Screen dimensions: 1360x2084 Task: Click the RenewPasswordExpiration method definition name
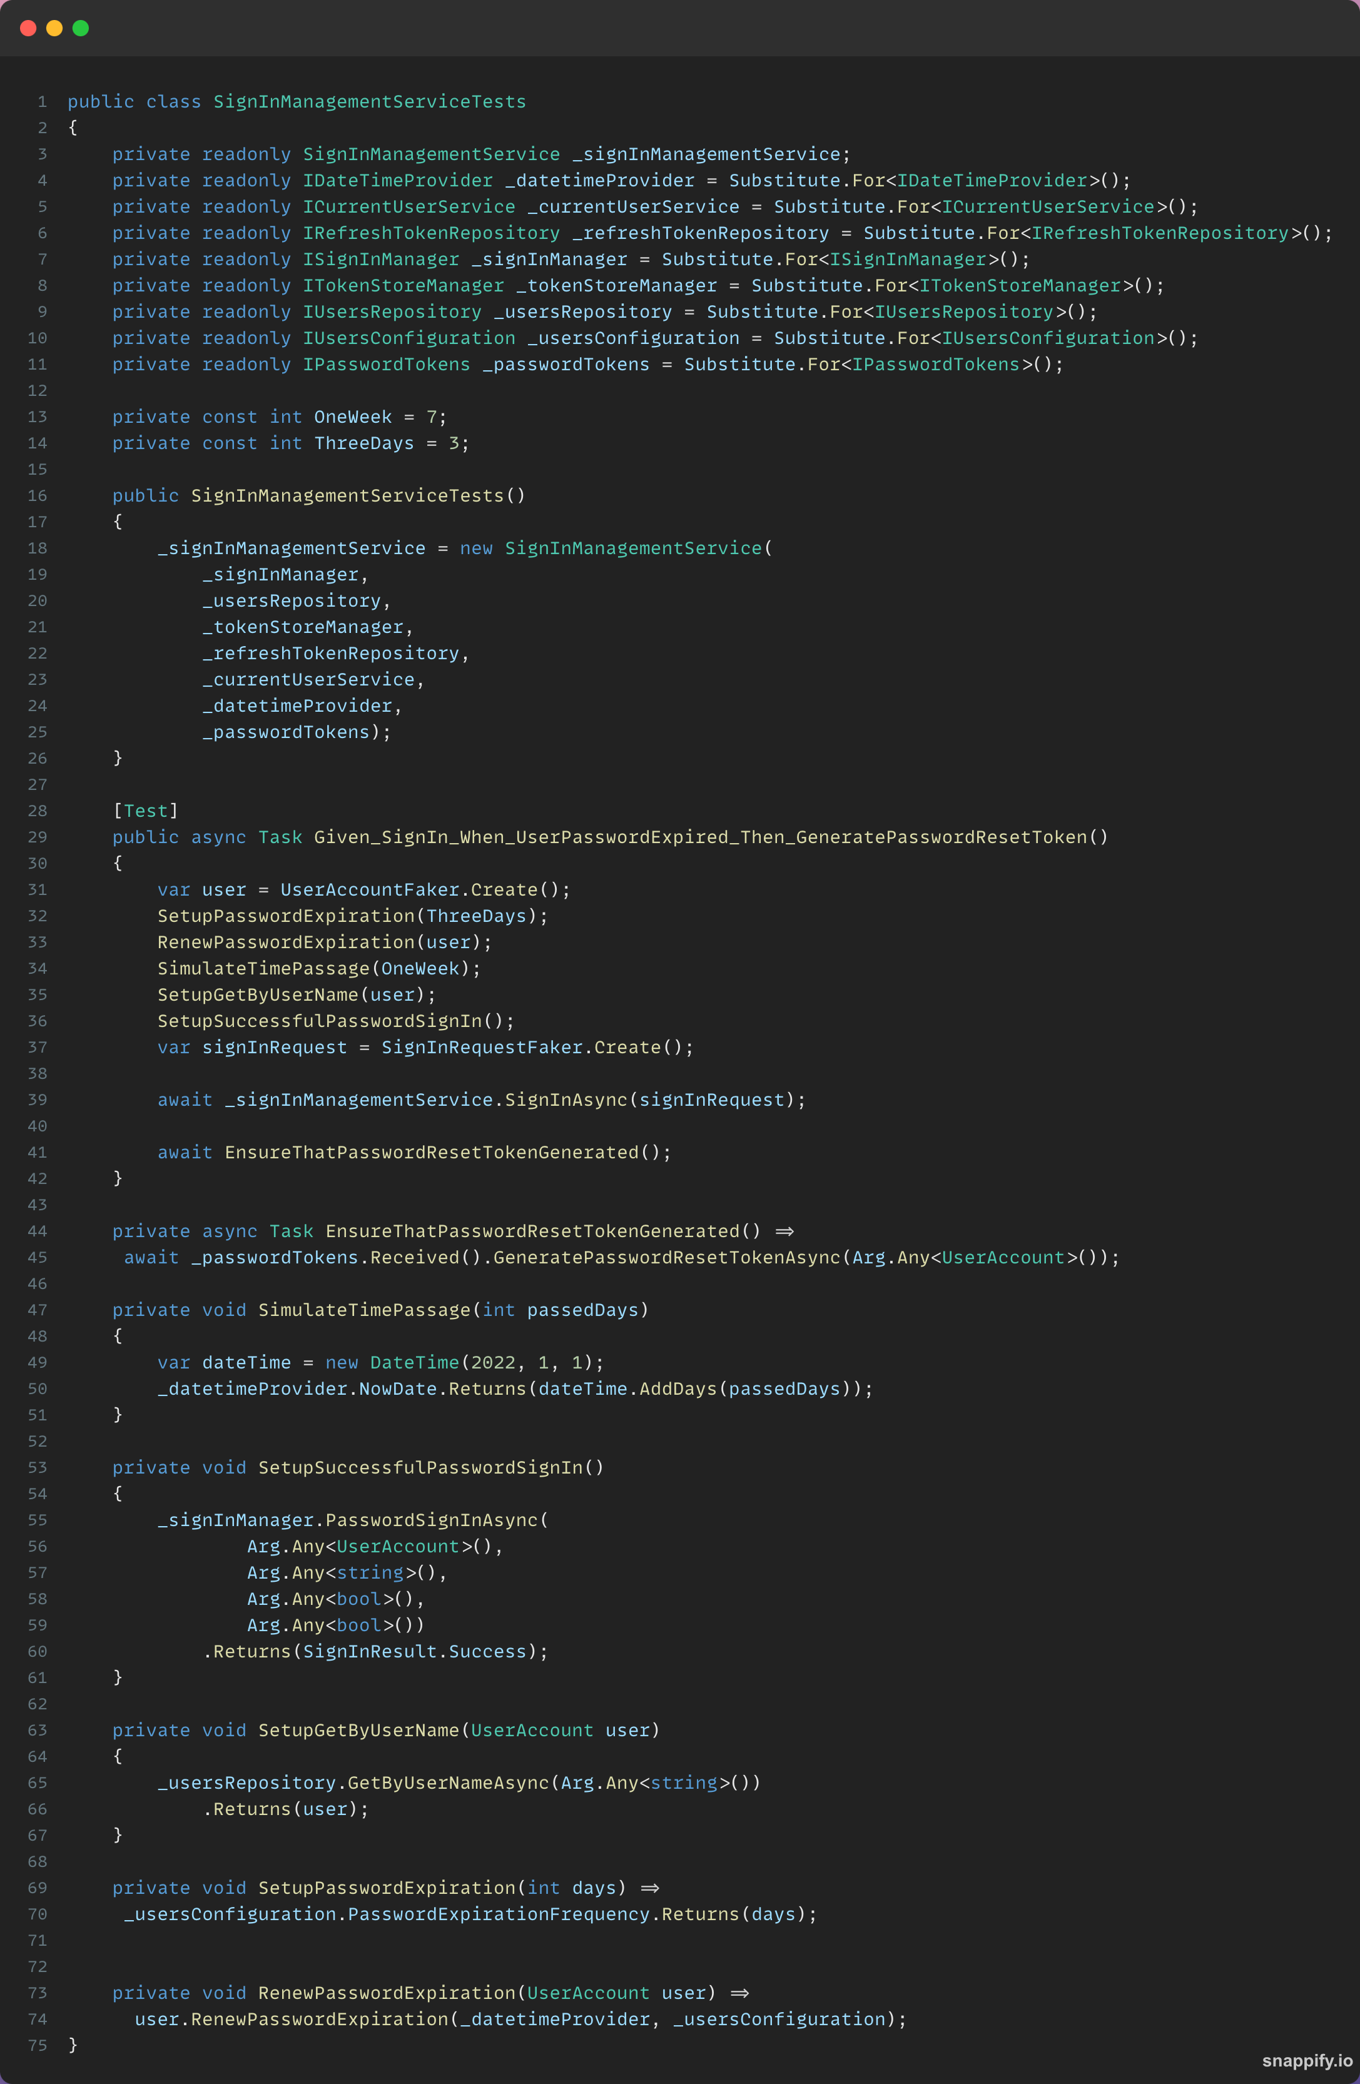click(x=387, y=1993)
